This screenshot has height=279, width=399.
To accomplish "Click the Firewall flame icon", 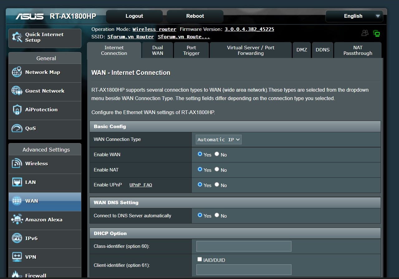I will coord(17,274).
